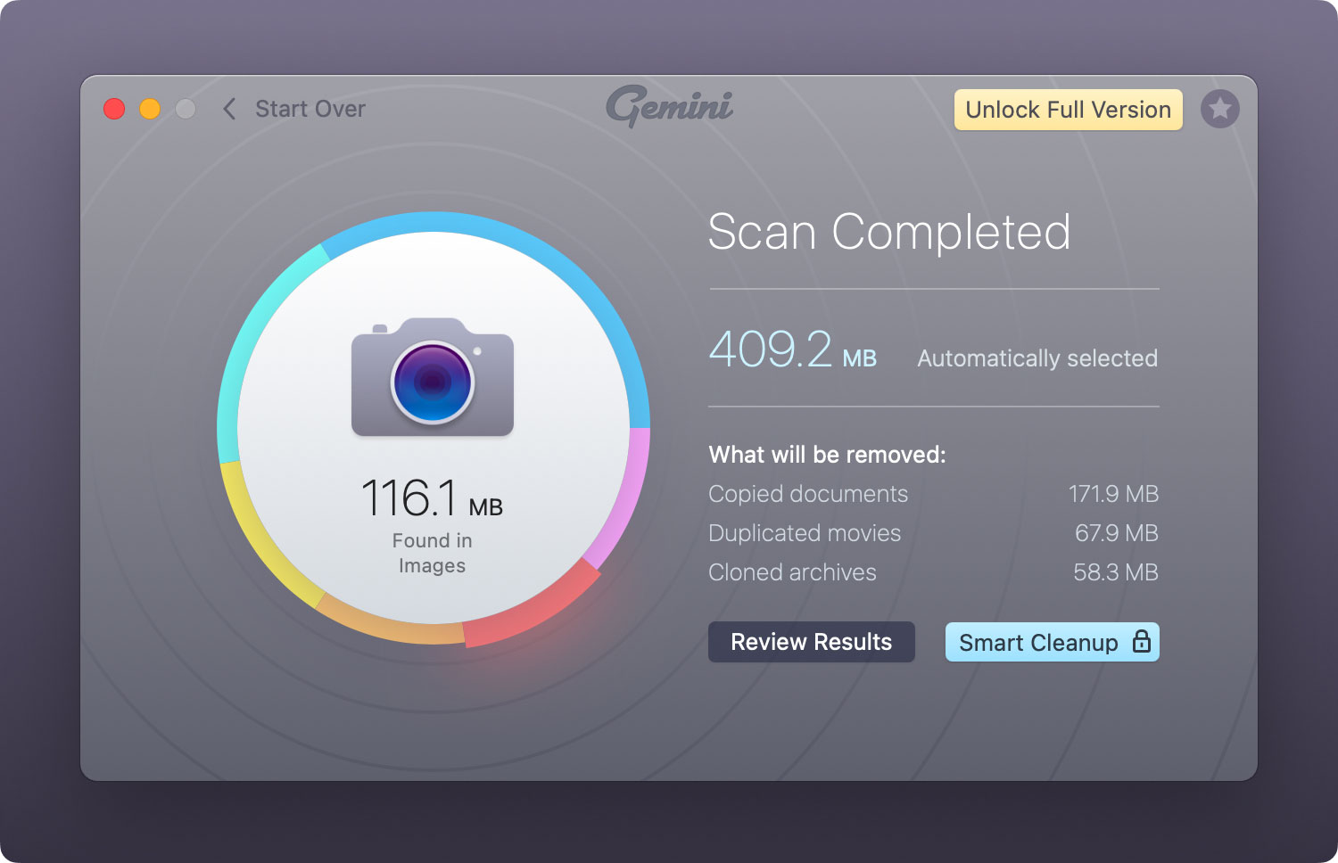Screen dimensions: 1338x863
Task: Close the Gemini window with the red button
Action: [x=114, y=109]
